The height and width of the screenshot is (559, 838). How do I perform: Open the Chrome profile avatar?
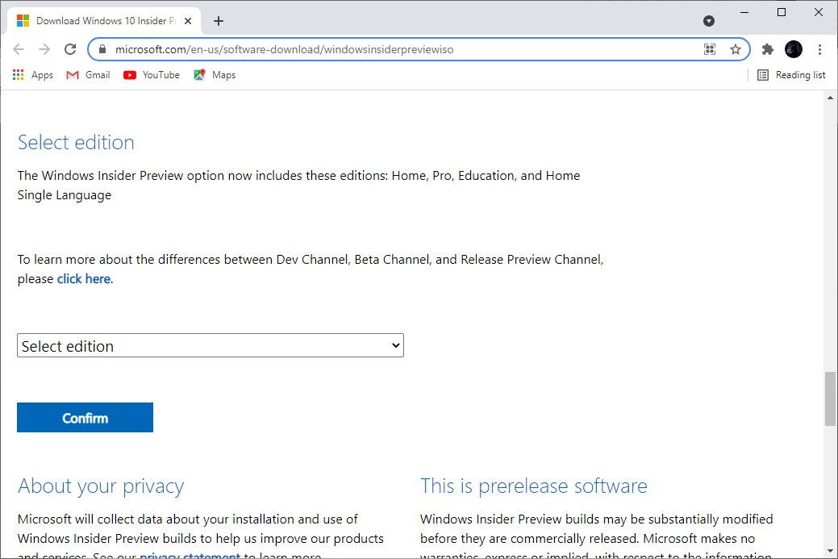point(794,49)
